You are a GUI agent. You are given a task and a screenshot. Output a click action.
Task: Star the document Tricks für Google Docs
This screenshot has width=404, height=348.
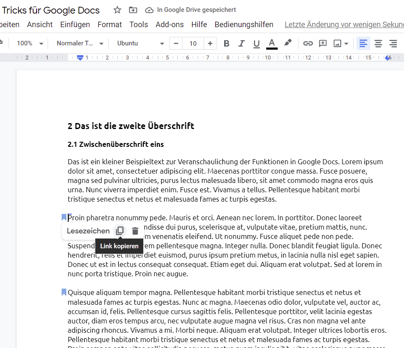117,10
